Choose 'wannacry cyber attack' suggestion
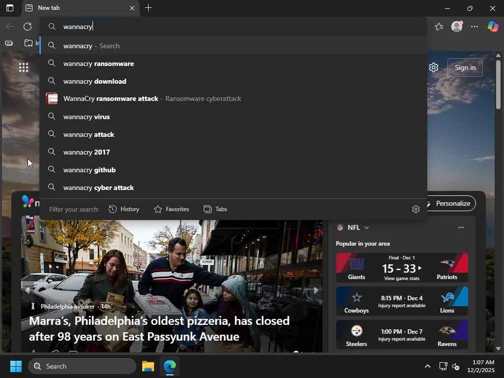 [x=233, y=188]
